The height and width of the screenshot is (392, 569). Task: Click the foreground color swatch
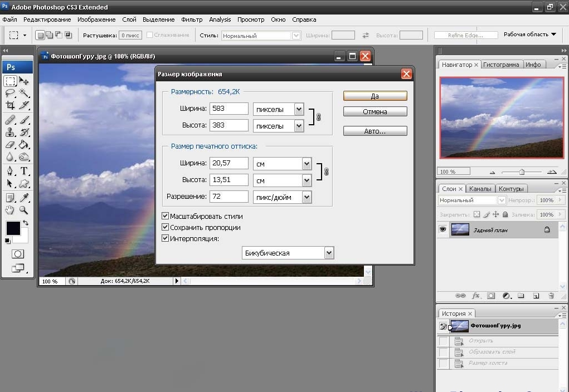(13, 228)
